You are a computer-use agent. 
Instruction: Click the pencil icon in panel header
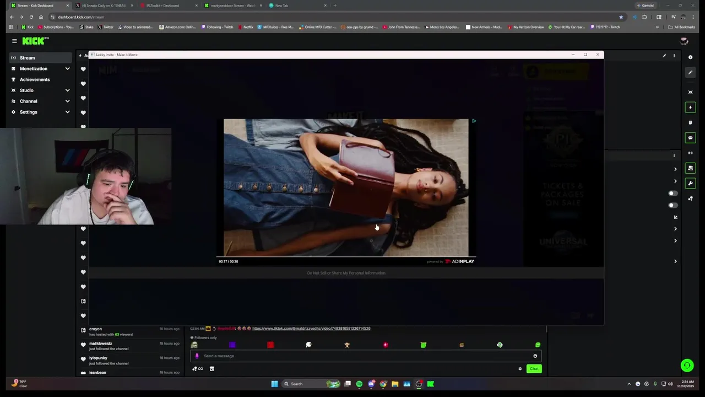coord(664,56)
